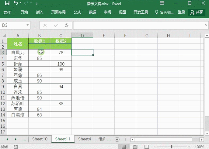The image size is (209, 149).
Task: Click inside the formula bar input
Action: [x=138, y=25]
